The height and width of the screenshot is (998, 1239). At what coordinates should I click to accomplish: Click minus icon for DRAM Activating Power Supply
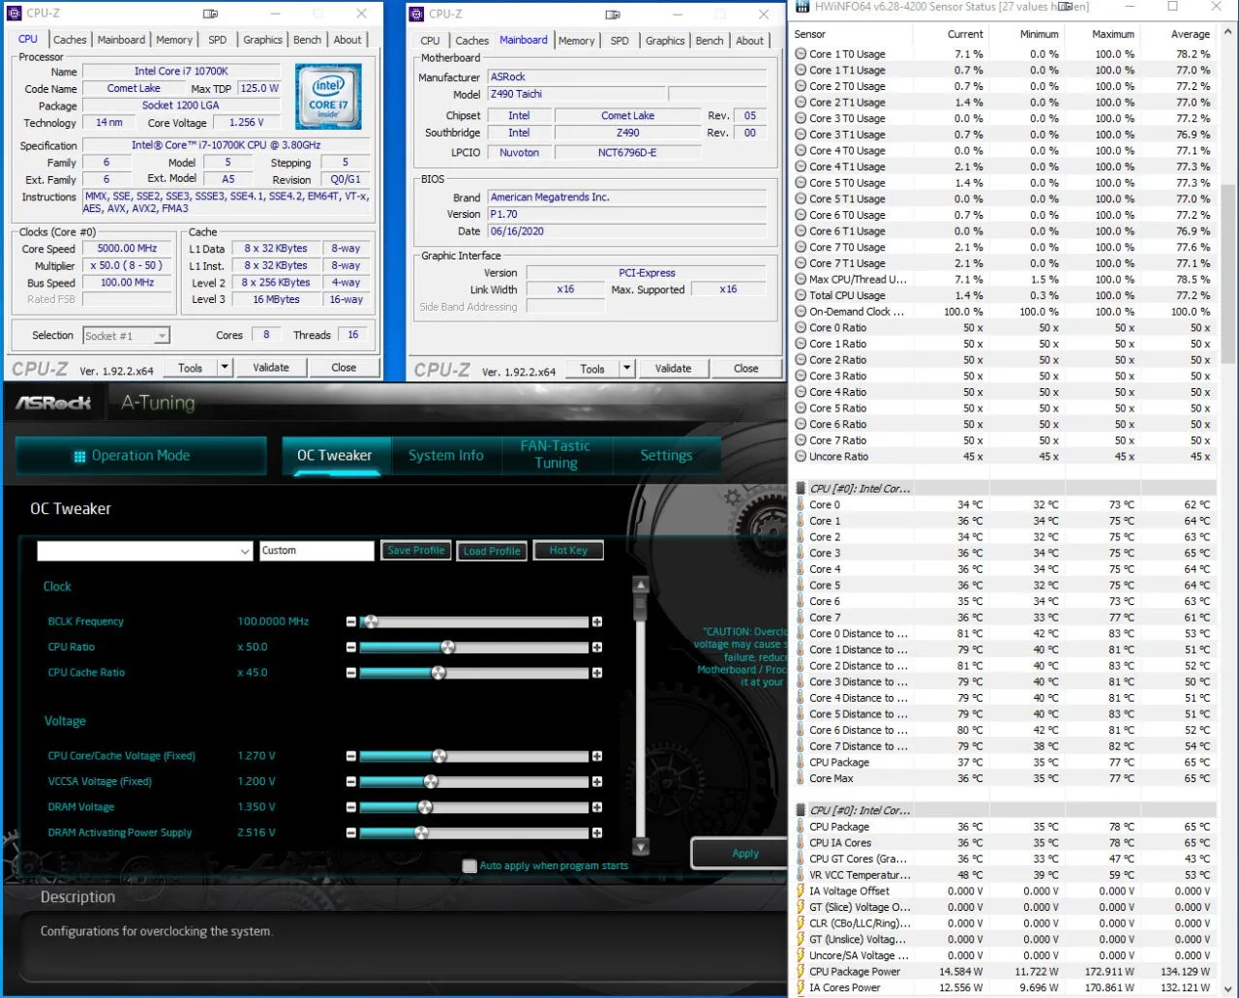click(x=351, y=832)
